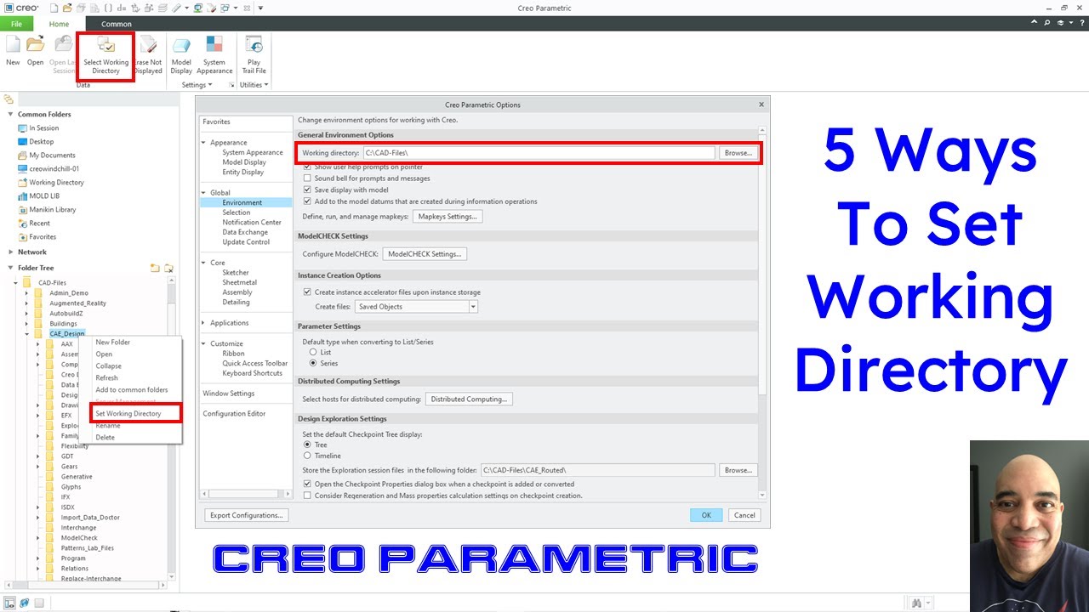Click Erase Not Displayed icon

click(148, 55)
